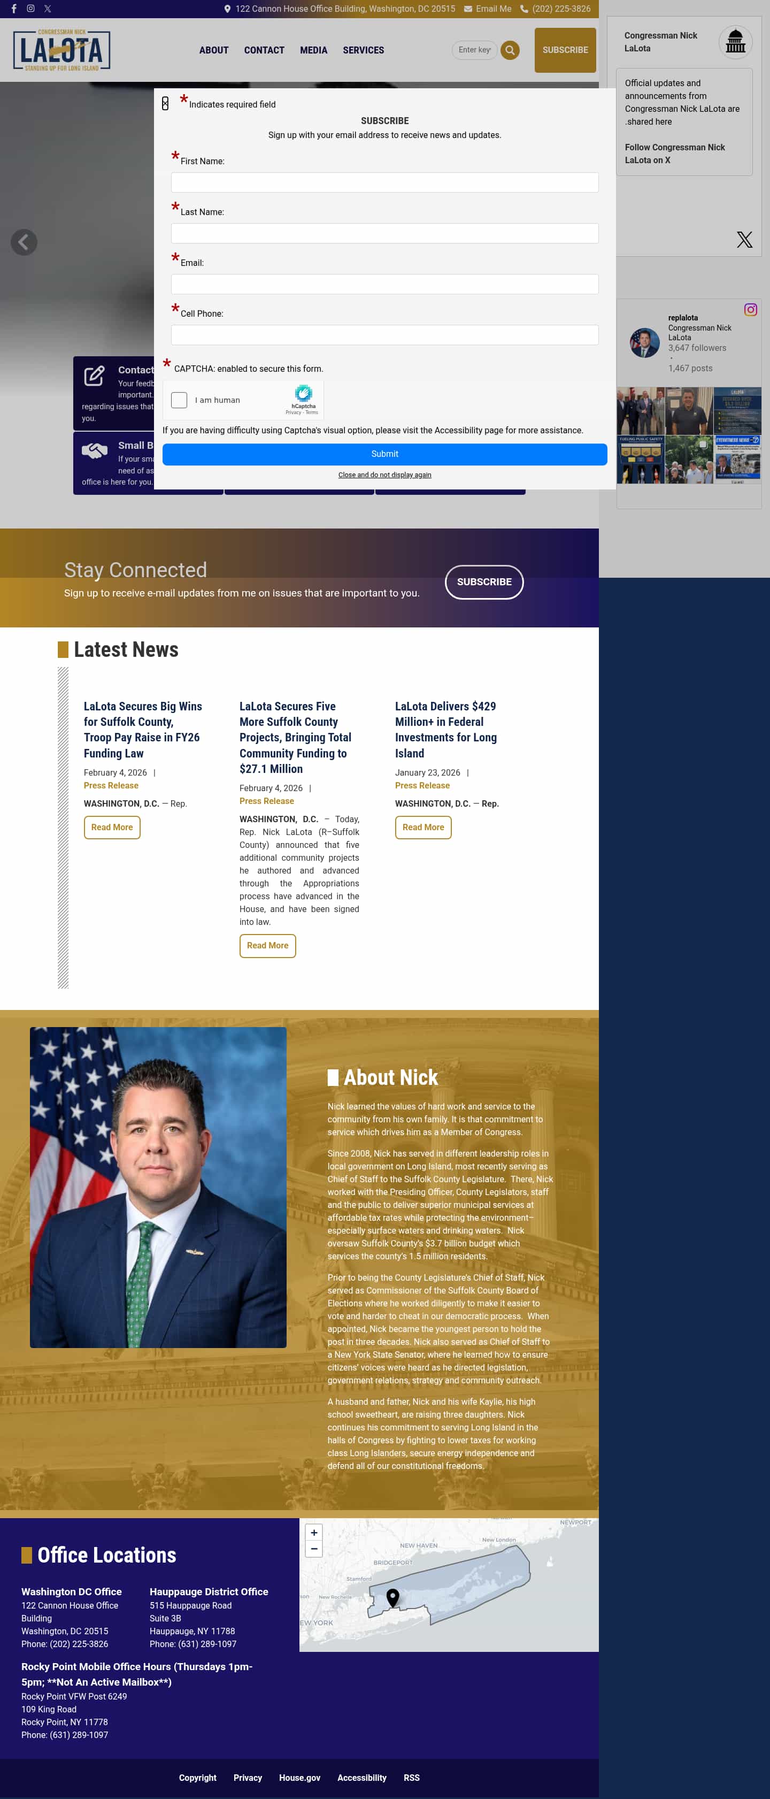Click the Small Business handshake icon

[x=95, y=450]
